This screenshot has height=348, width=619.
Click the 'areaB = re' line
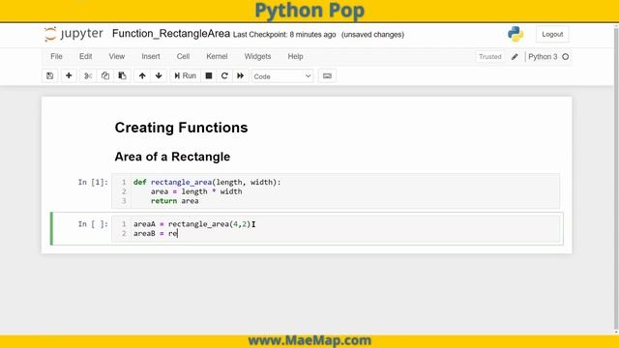(x=156, y=234)
